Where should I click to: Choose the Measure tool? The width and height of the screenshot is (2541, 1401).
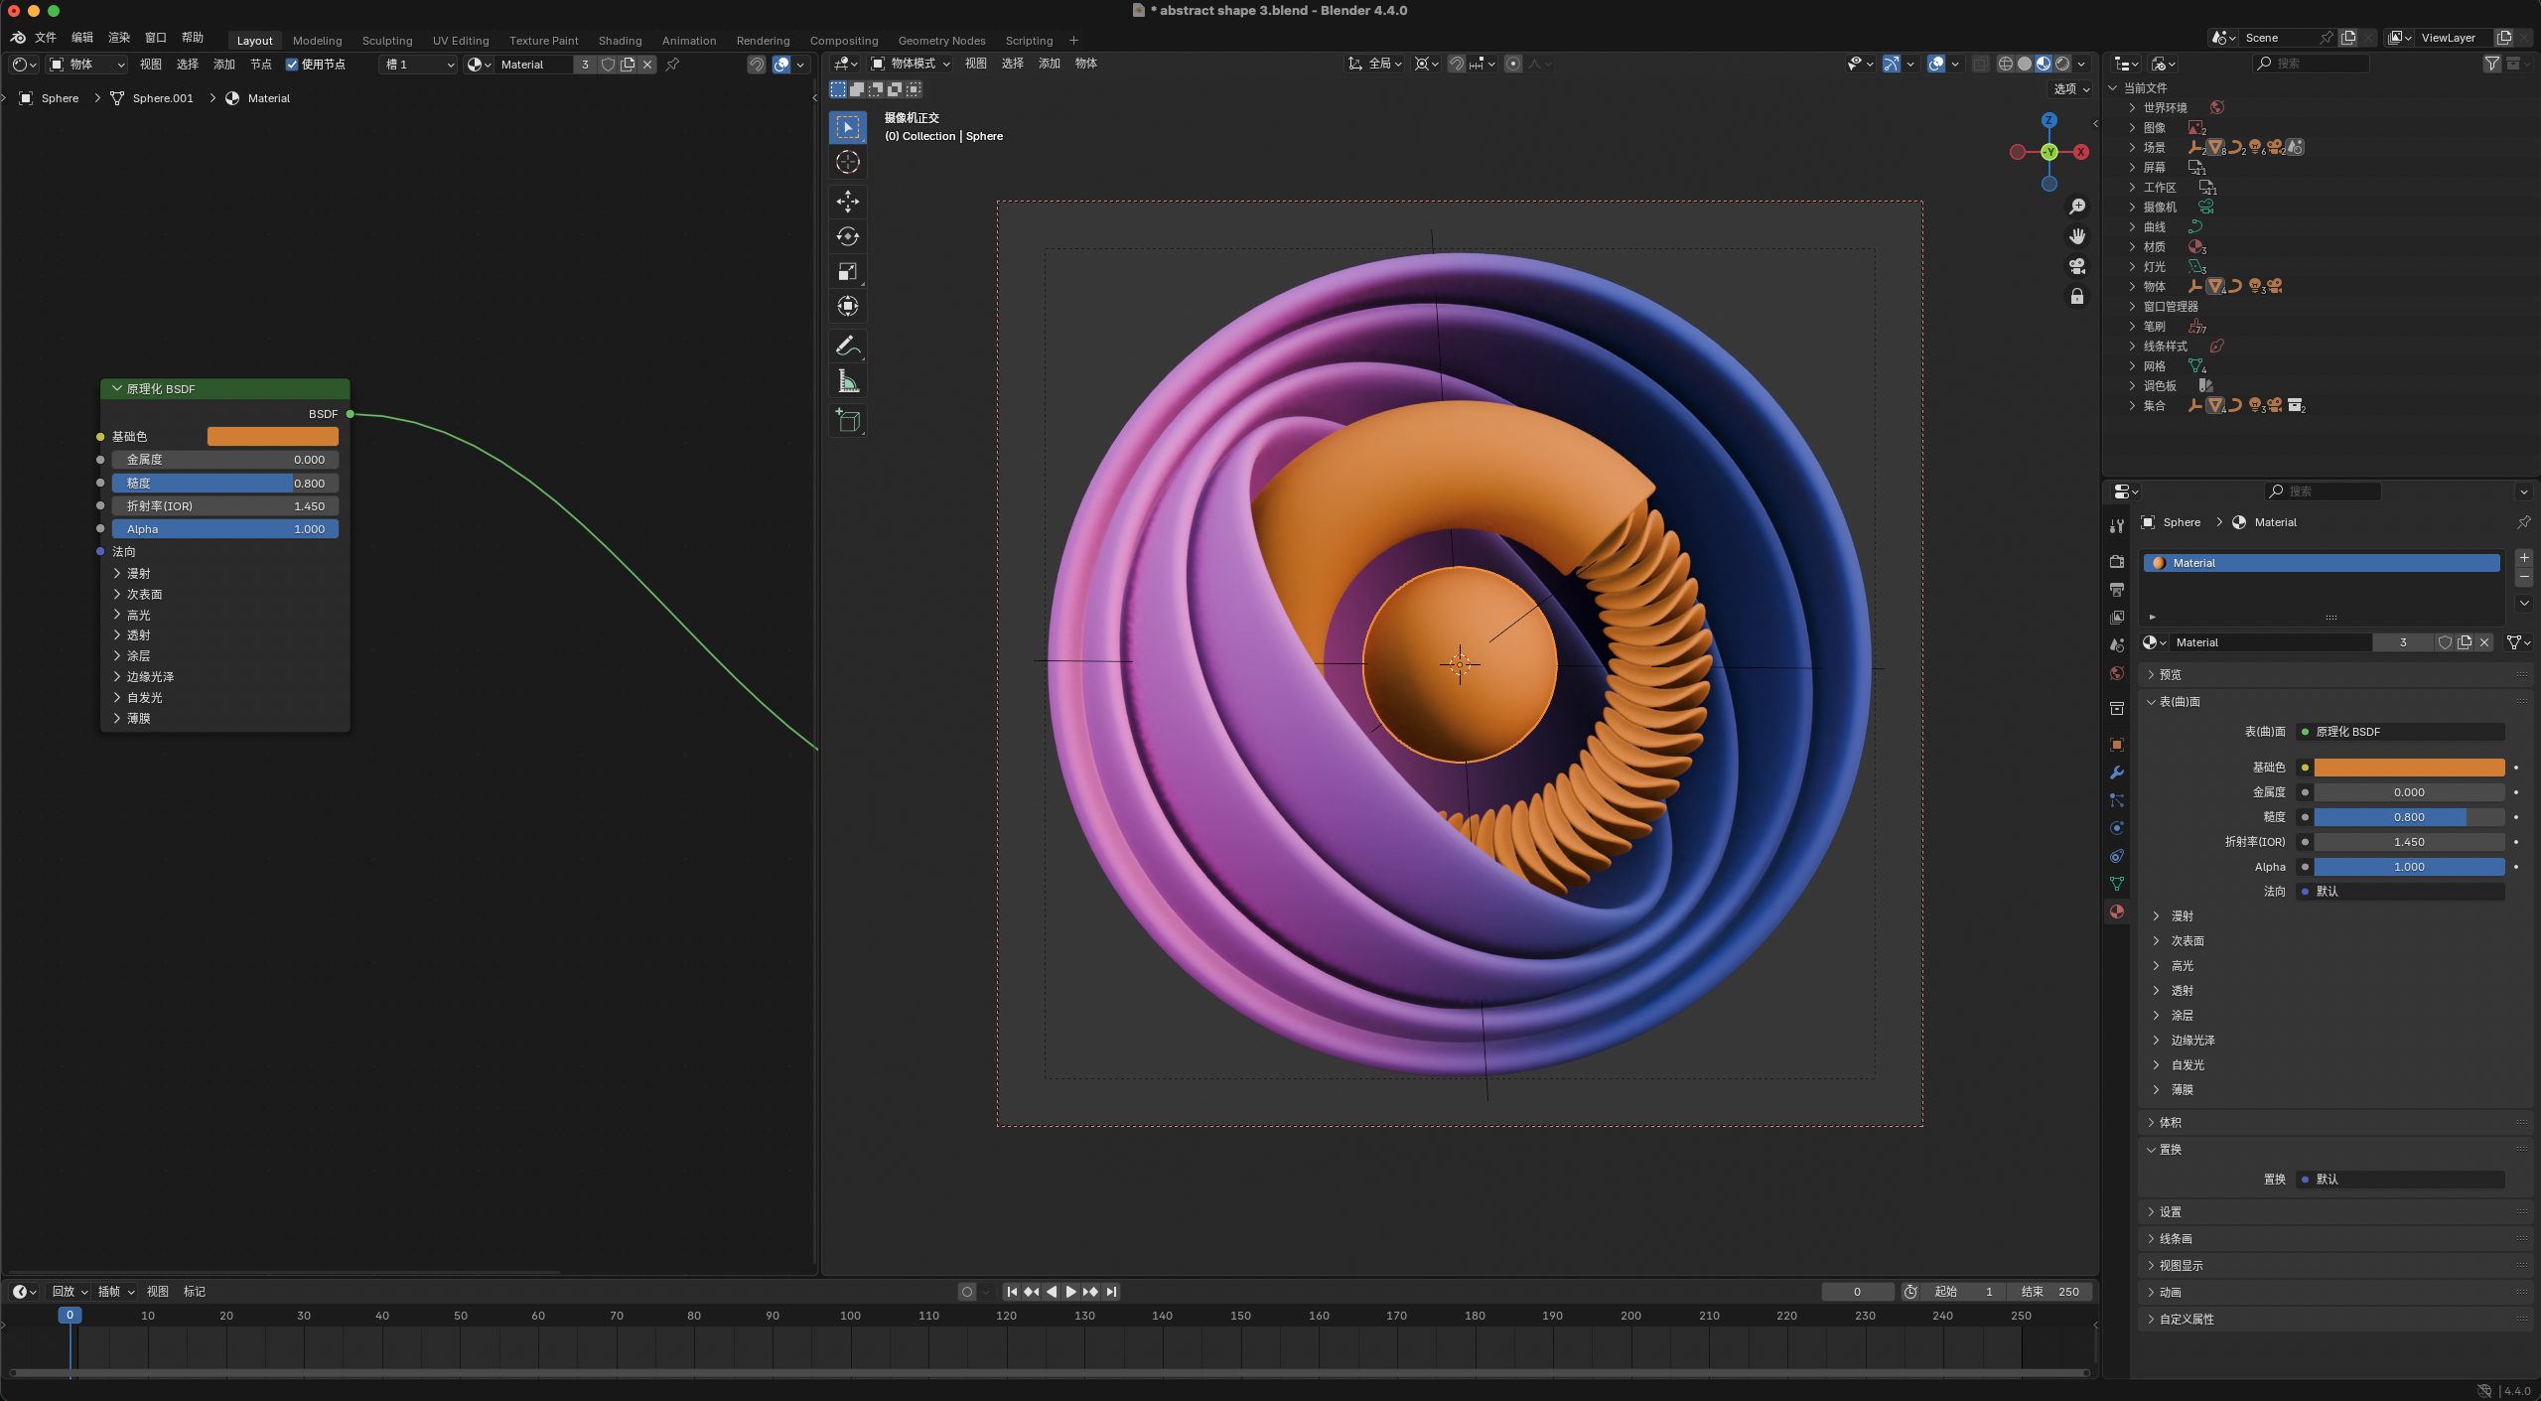[847, 381]
